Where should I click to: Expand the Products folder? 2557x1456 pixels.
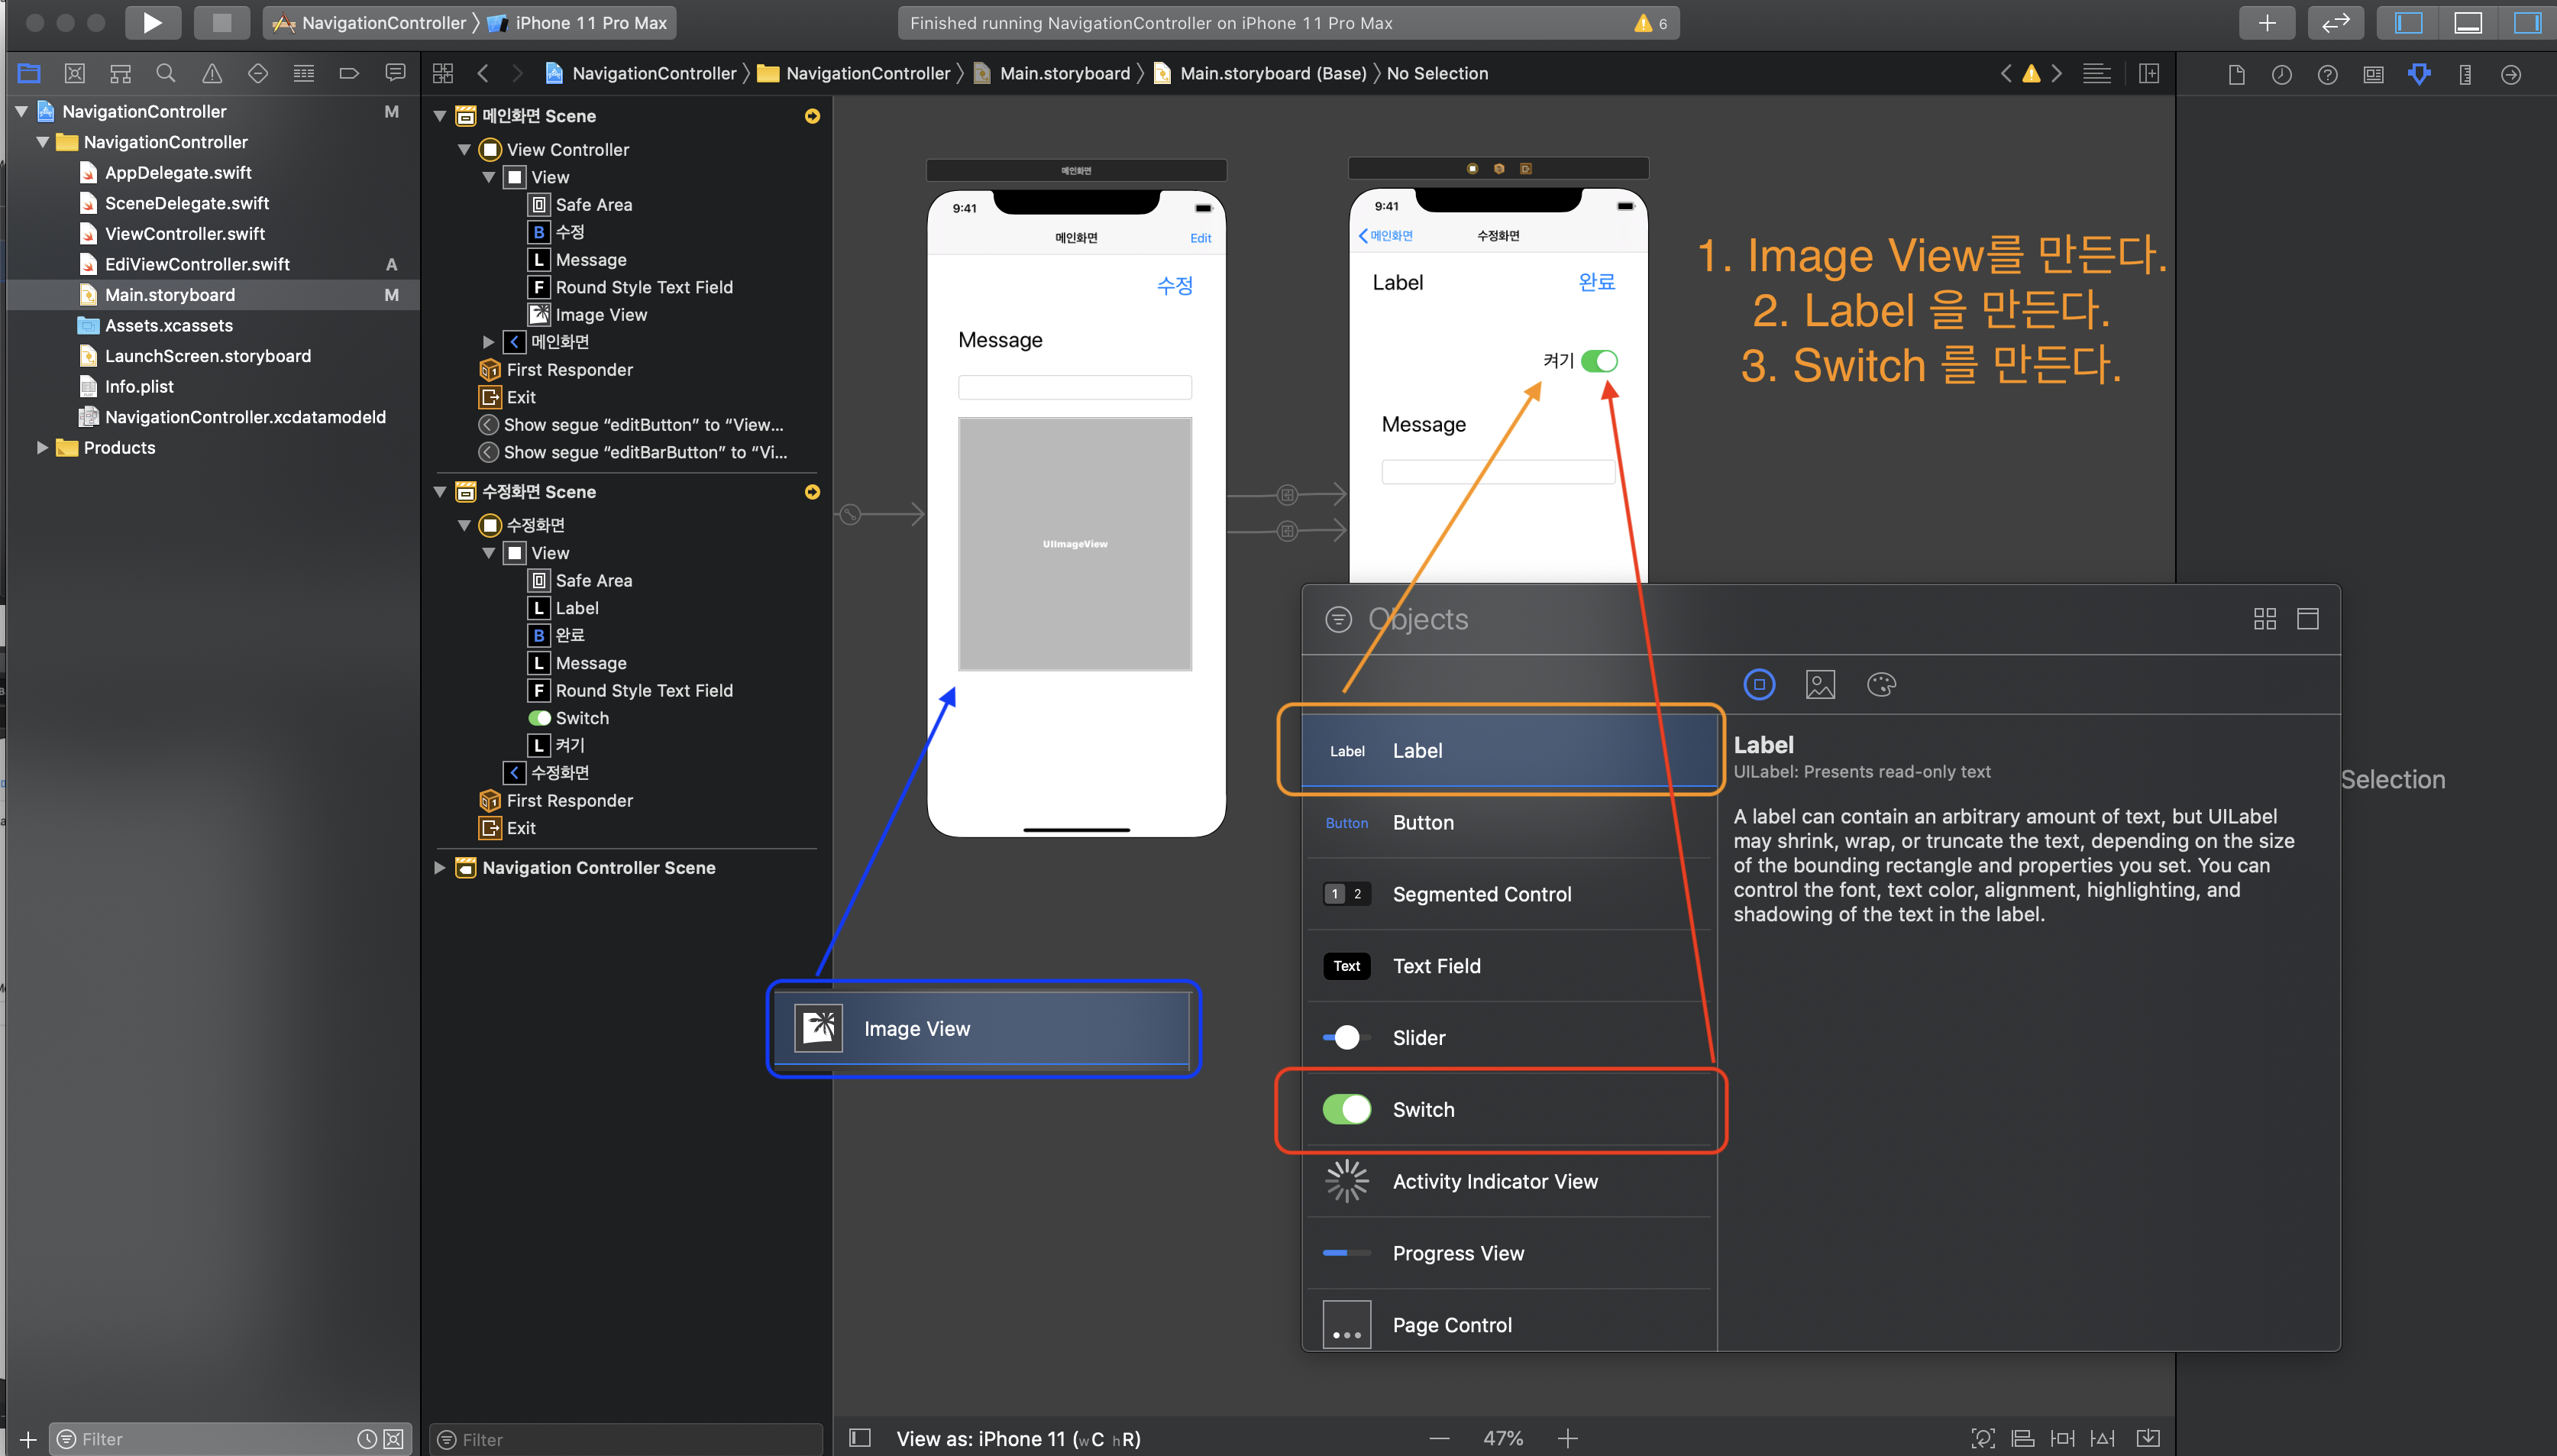(x=42, y=447)
